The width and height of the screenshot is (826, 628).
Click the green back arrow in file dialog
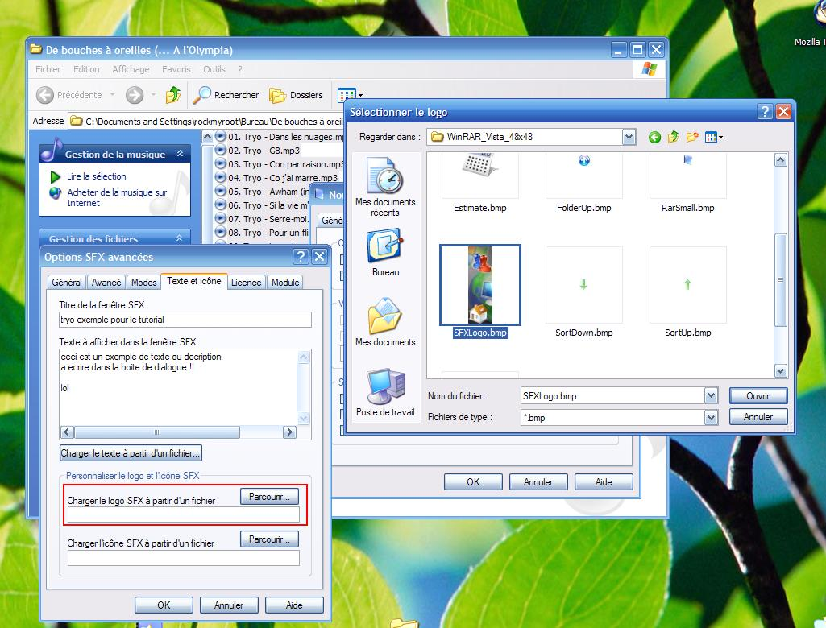[654, 138]
